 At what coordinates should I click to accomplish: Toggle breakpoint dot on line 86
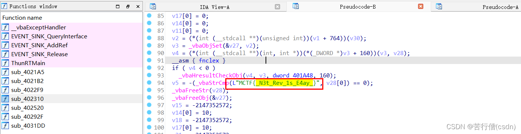coord(149,23)
